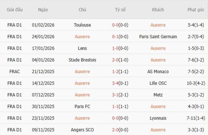Screen dimensions: 208x135
Task: Click the "Ngày" column header
Action: pos(43,10)
